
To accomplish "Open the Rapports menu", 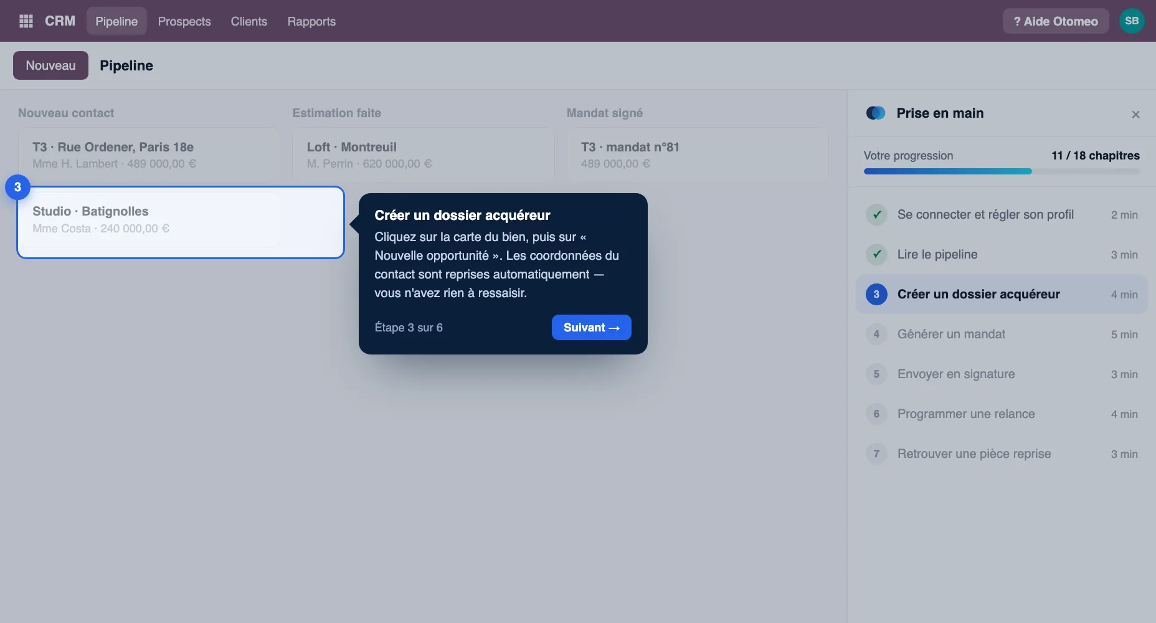I will pos(311,21).
